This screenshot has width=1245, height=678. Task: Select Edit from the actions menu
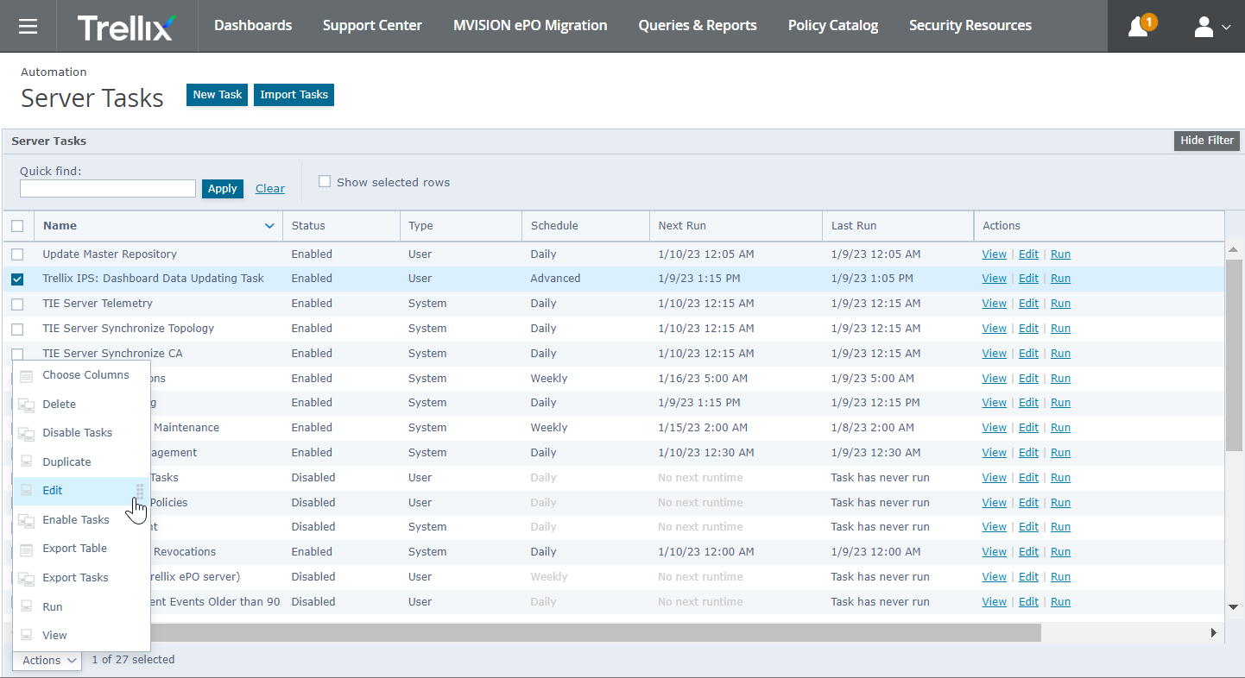coord(53,491)
